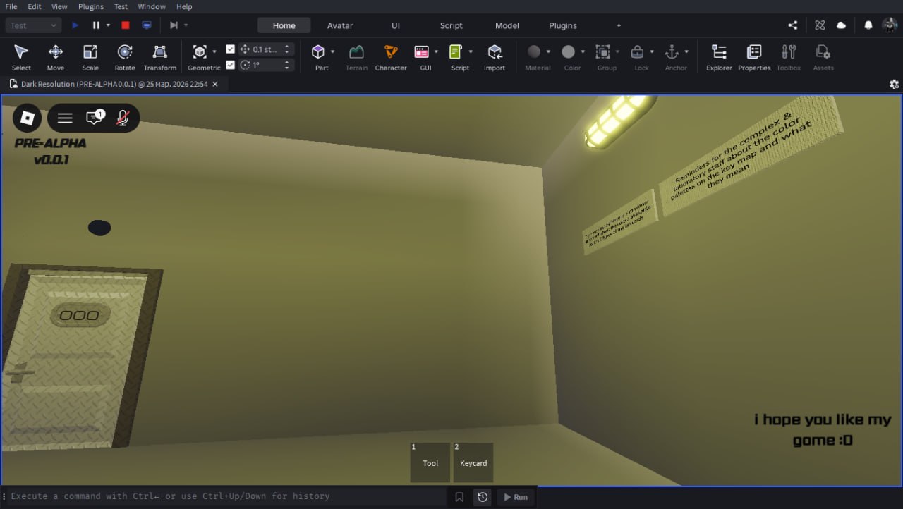This screenshot has width=903, height=509.
Task: Expand the Geometric dropdown arrow
Action: [x=214, y=51]
